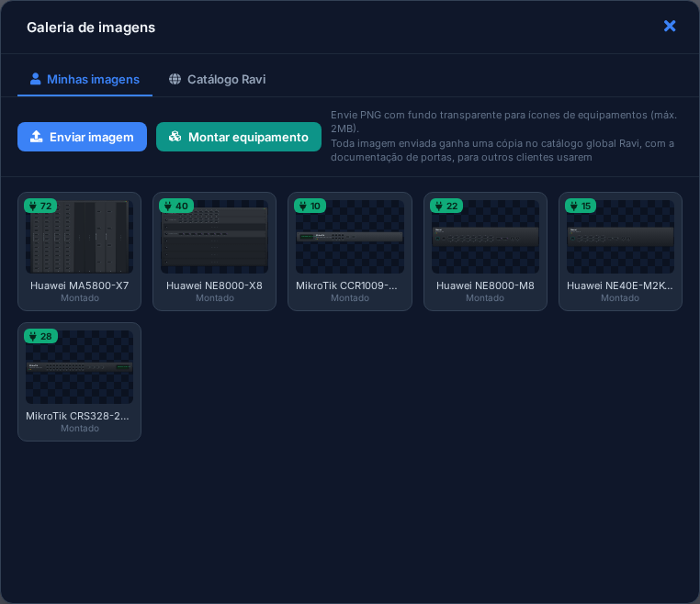The image size is (700, 604).
Task: Click the 10 ports badge on CCR1009
Action: pyautogui.click(x=310, y=206)
